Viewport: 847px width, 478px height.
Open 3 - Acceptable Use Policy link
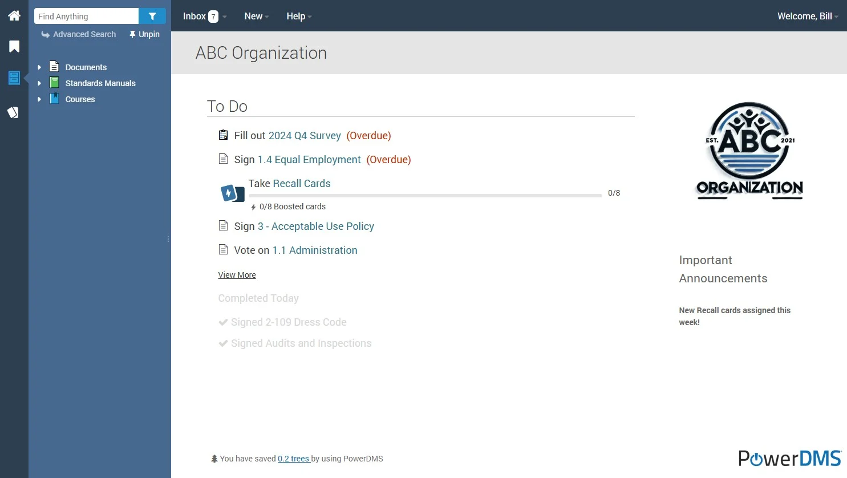316,226
